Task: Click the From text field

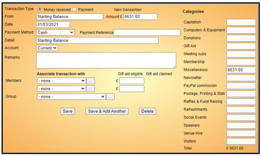Action: (70, 17)
